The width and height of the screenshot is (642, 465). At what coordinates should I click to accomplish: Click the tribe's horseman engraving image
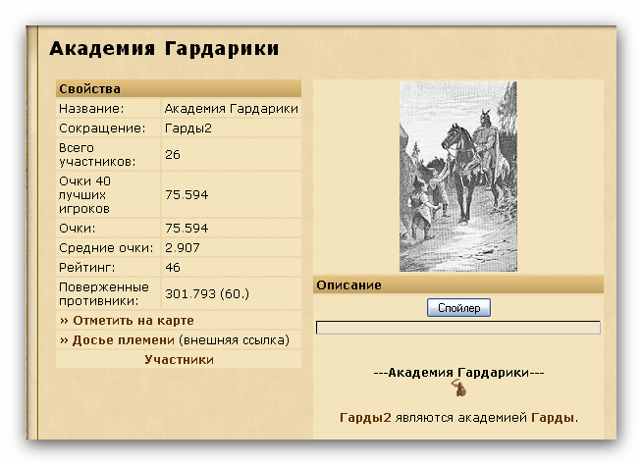pyautogui.click(x=458, y=177)
